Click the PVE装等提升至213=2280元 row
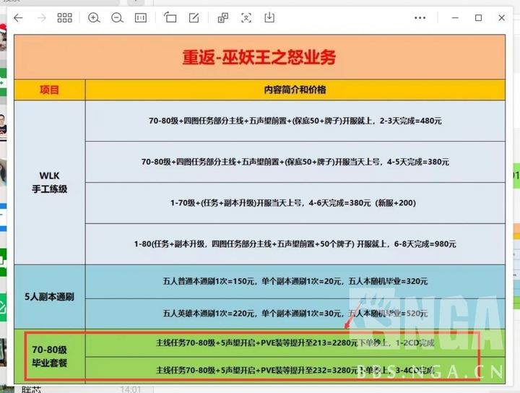 coord(295,342)
